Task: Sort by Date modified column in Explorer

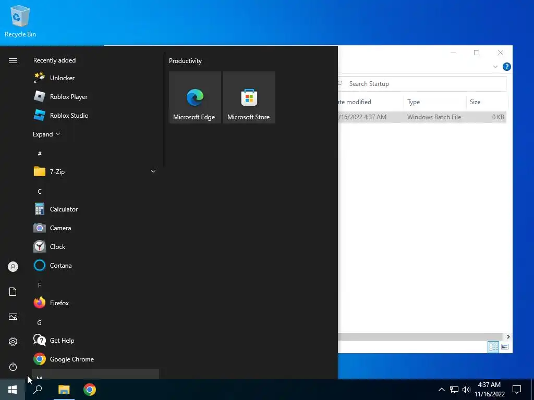Action: pyautogui.click(x=371, y=102)
